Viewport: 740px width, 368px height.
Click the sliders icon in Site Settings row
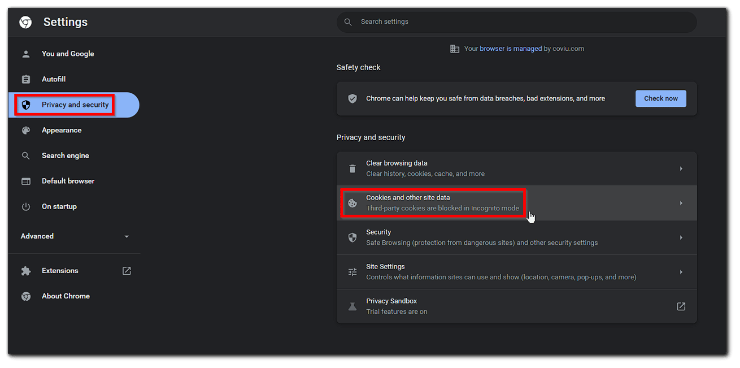click(x=352, y=272)
